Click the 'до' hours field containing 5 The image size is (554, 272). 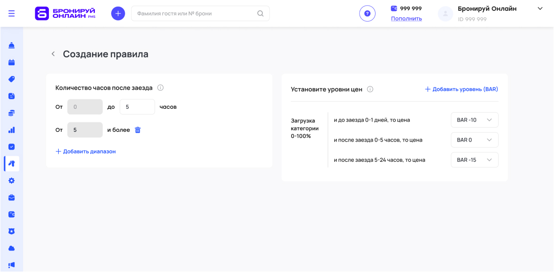point(137,107)
